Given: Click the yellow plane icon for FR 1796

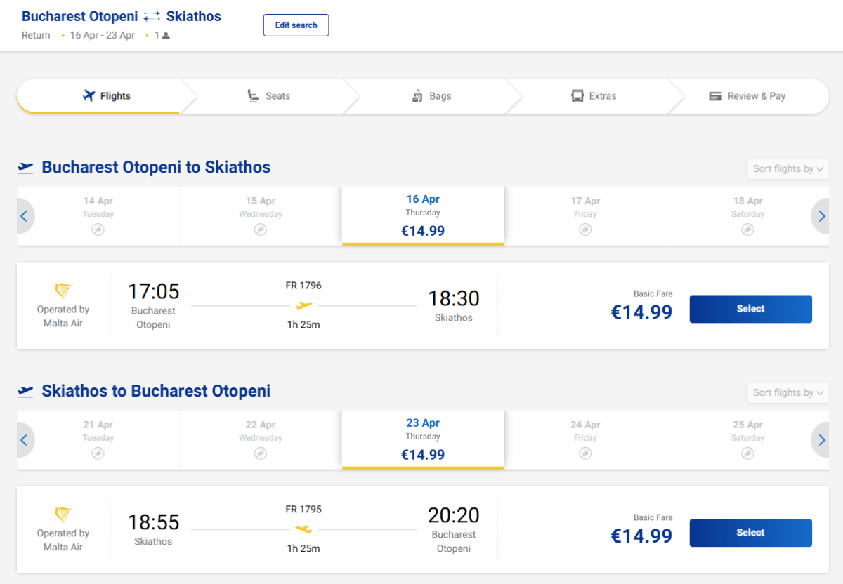Looking at the screenshot, I should click(x=303, y=305).
